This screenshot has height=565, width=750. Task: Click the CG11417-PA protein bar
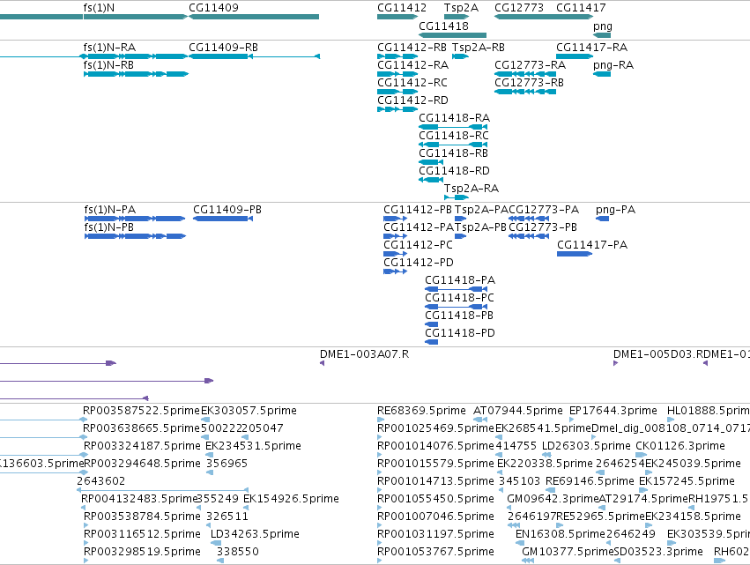[575, 254]
